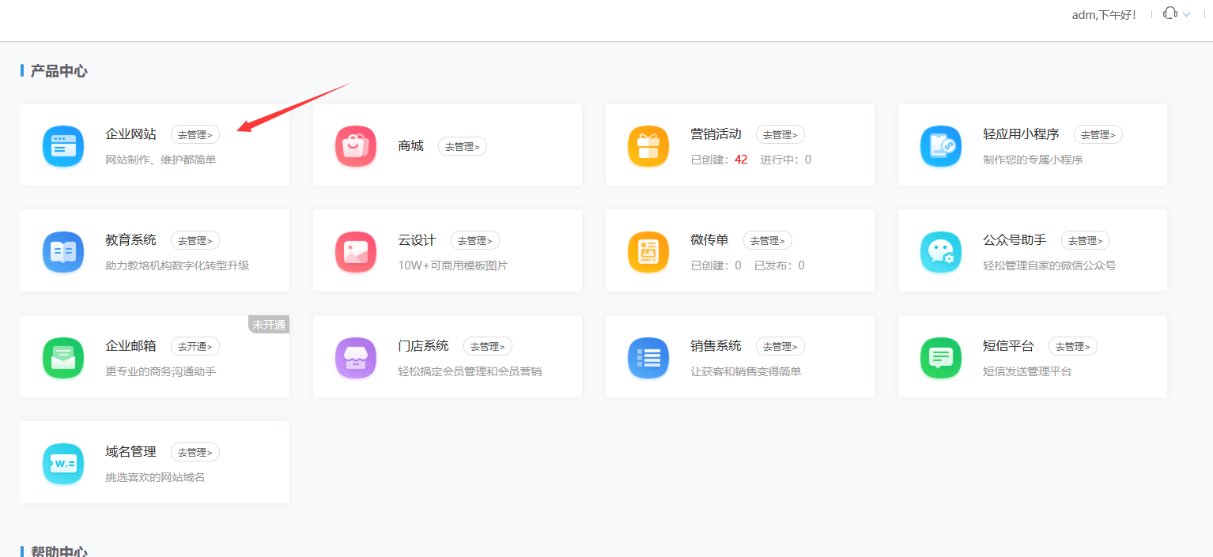Click the 公众号助手 chat assistant icon
Screen dimensions: 1213x557
(940, 251)
